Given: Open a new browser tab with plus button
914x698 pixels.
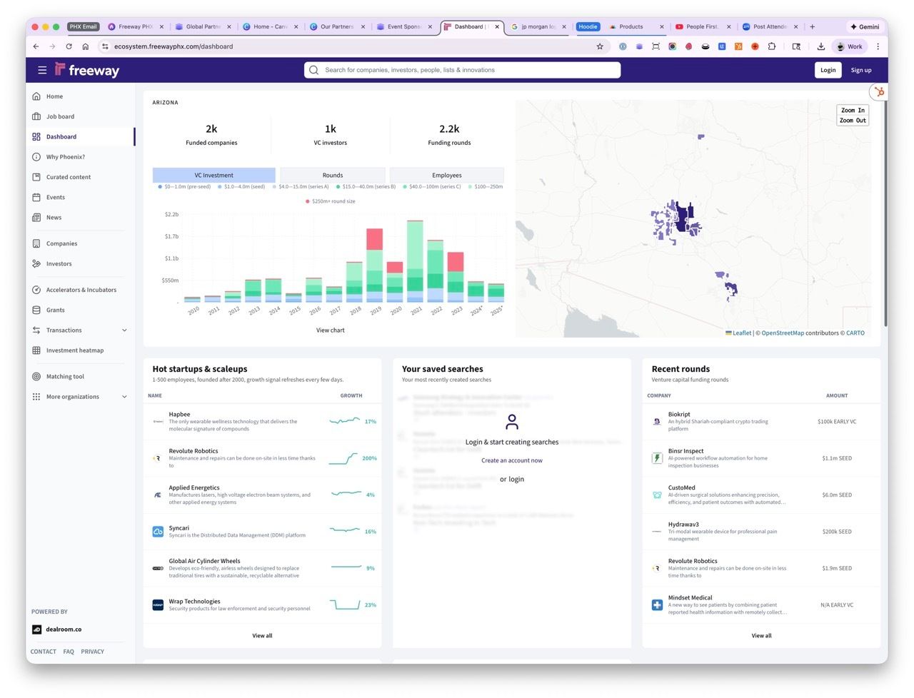Looking at the screenshot, I should tap(813, 27).
